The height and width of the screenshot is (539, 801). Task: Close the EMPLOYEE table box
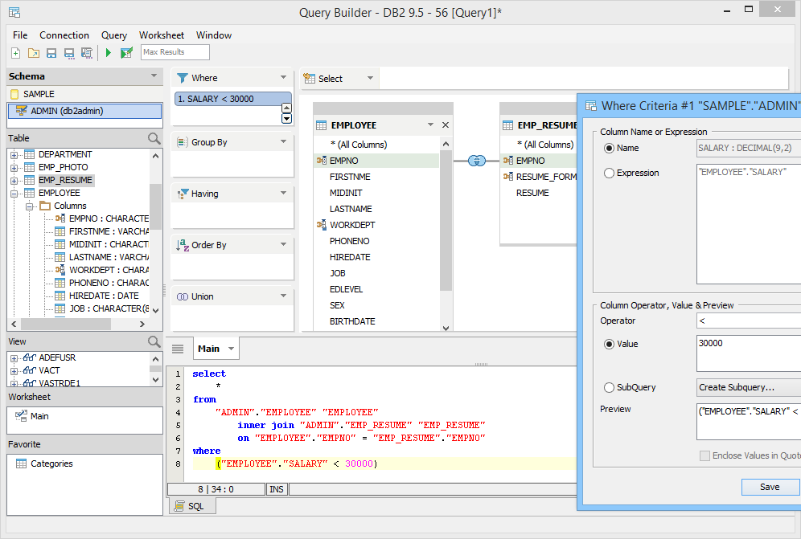446,125
